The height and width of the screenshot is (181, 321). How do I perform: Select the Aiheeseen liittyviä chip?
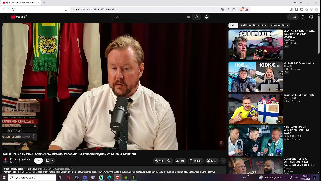point(279,25)
